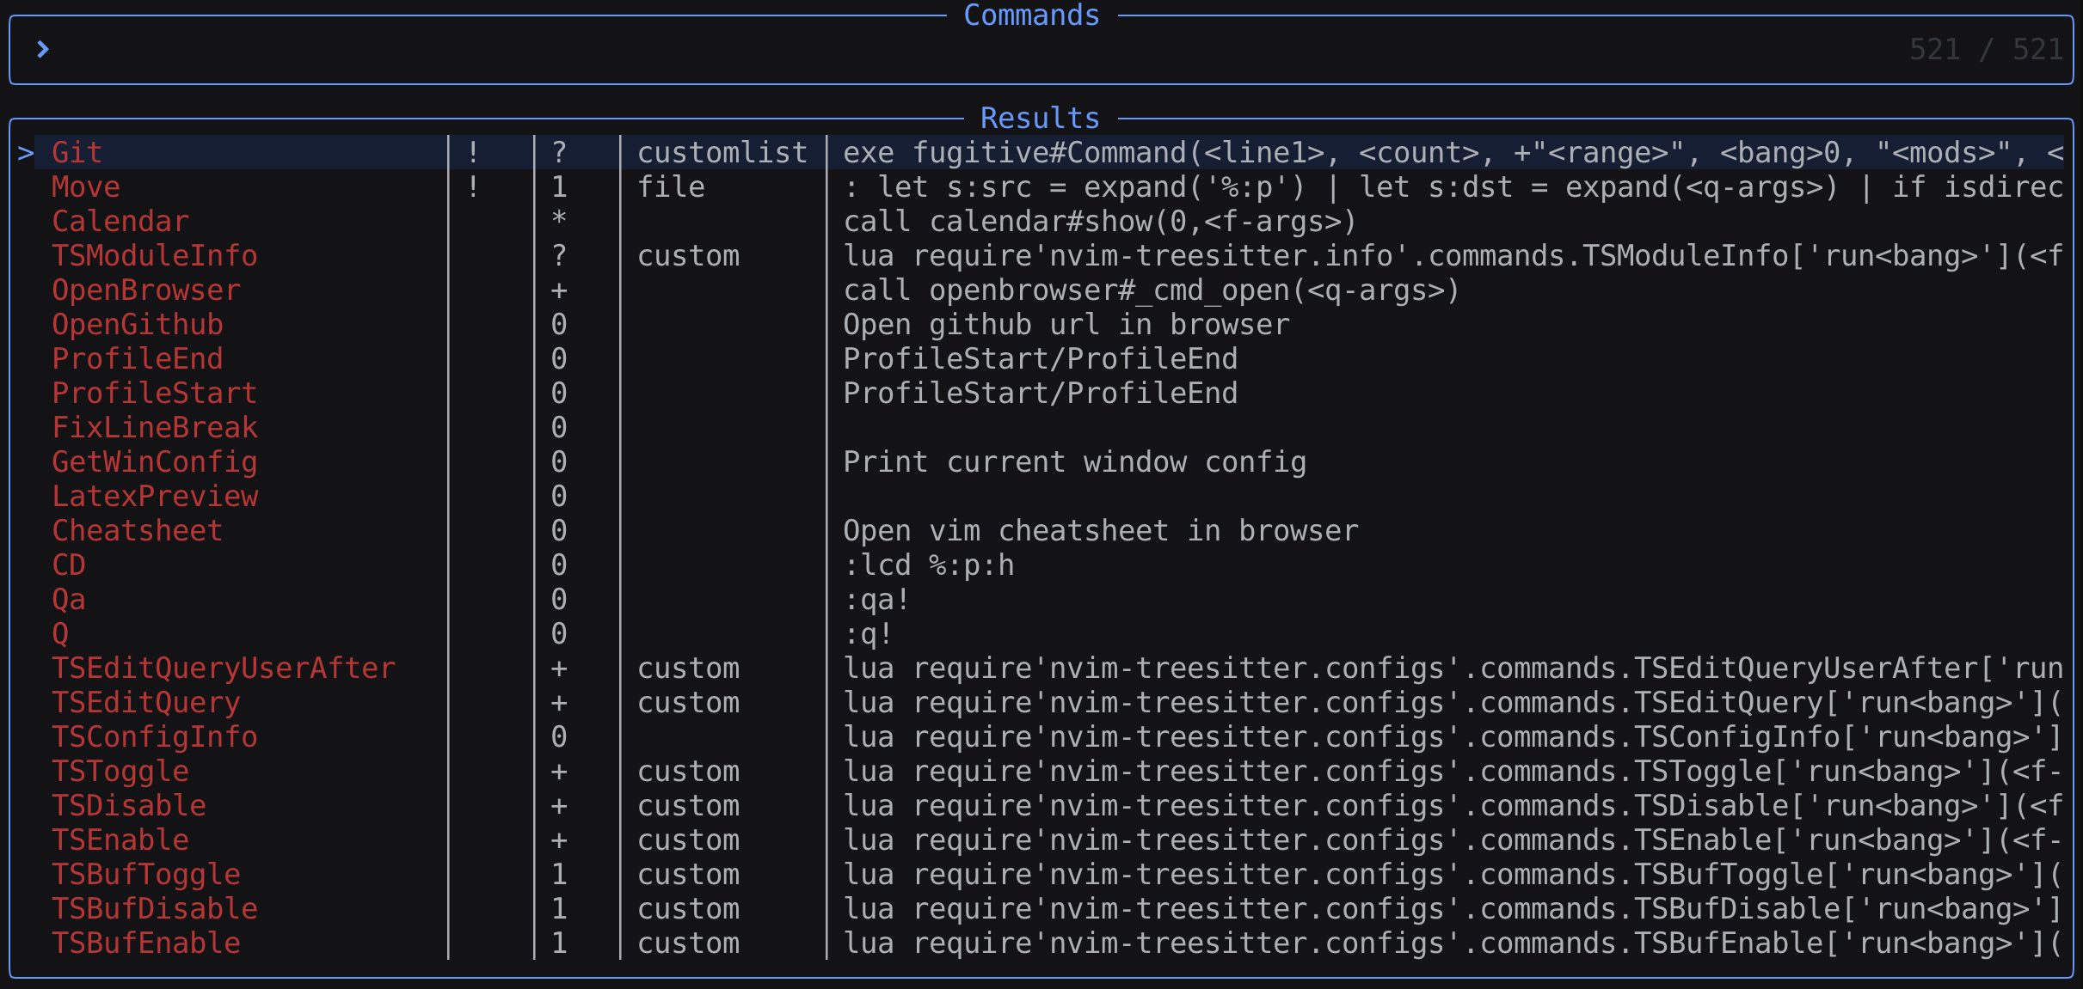
Task: Click the prompt chevron icon
Action: point(42,50)
